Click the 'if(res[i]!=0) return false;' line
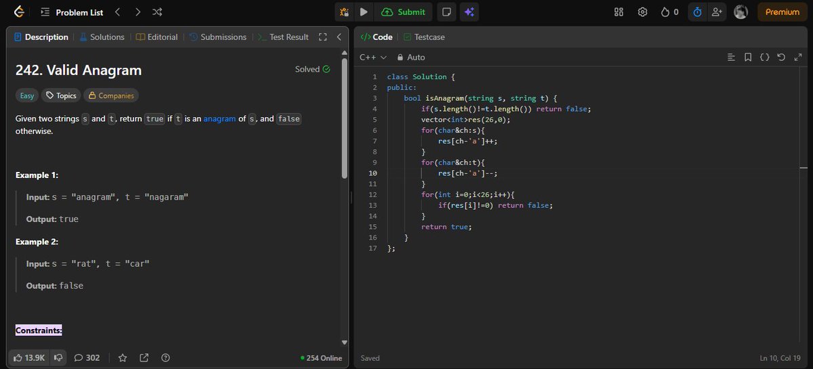Screen dimensions: 813x369 [495, 205]
